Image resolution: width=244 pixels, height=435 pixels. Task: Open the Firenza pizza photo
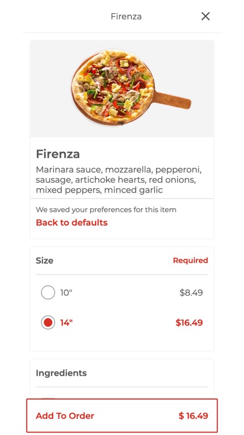pos(122,89)
